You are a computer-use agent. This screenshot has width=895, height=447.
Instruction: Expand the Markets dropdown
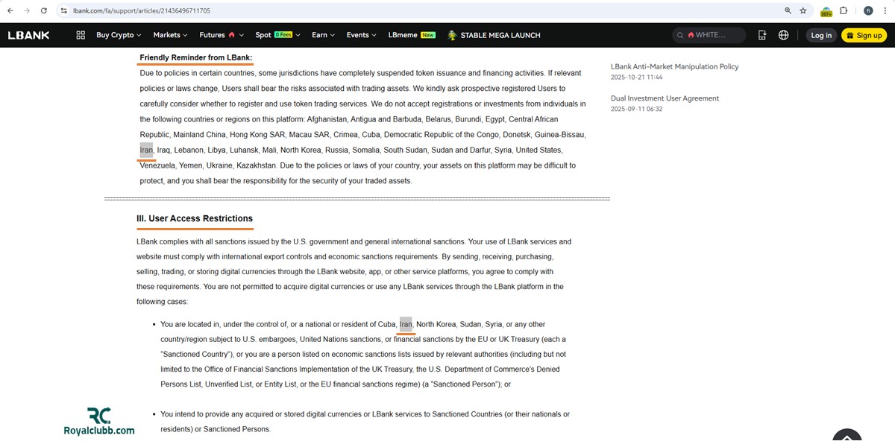170,35
